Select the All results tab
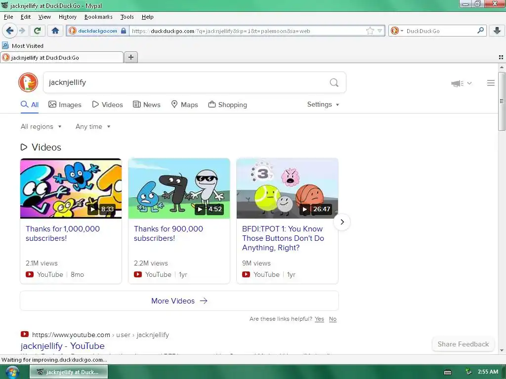The image size is (506, 379). click(x=30, y=105)
